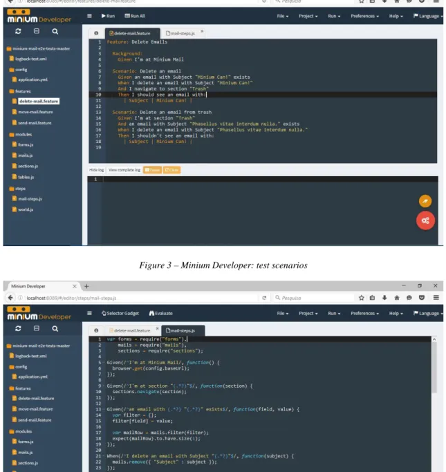Expand config folder in Figure 3 tree
Viewport: 446px width, 472px height.
(21, 70)
